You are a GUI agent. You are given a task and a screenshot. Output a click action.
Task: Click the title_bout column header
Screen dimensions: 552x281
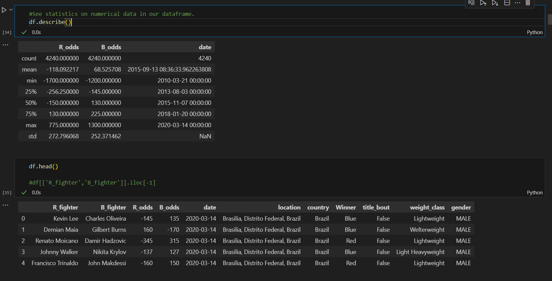(x=376, y=207)
